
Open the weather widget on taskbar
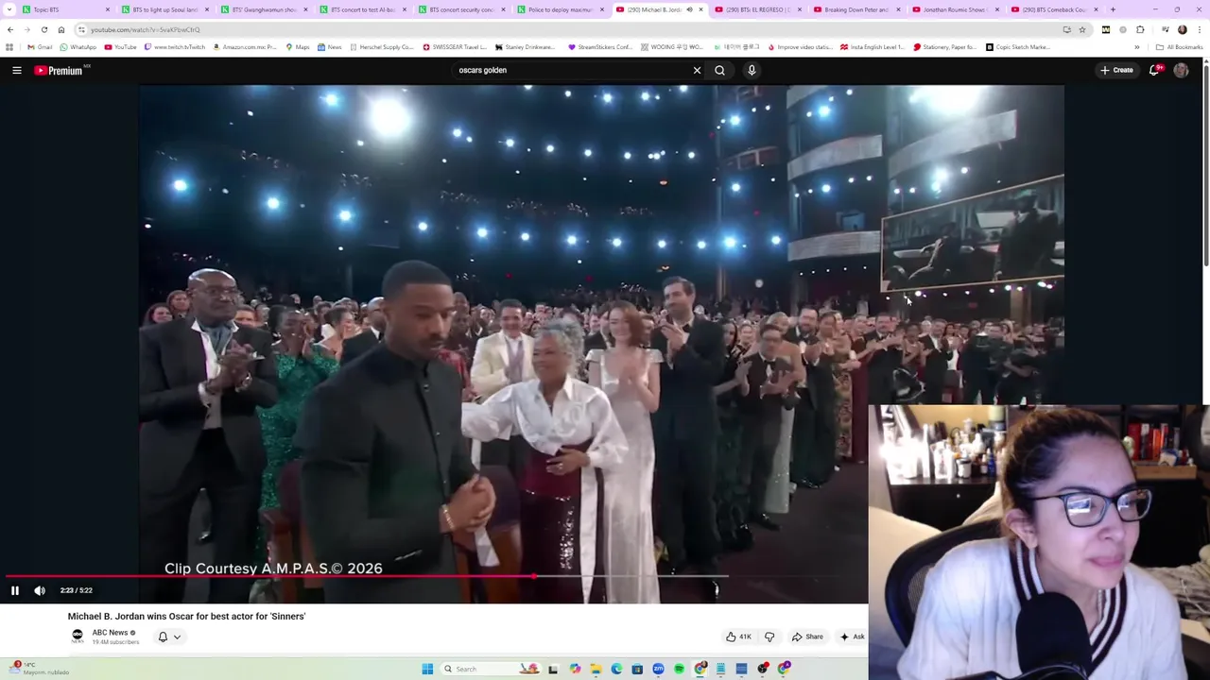pos(38,669)
